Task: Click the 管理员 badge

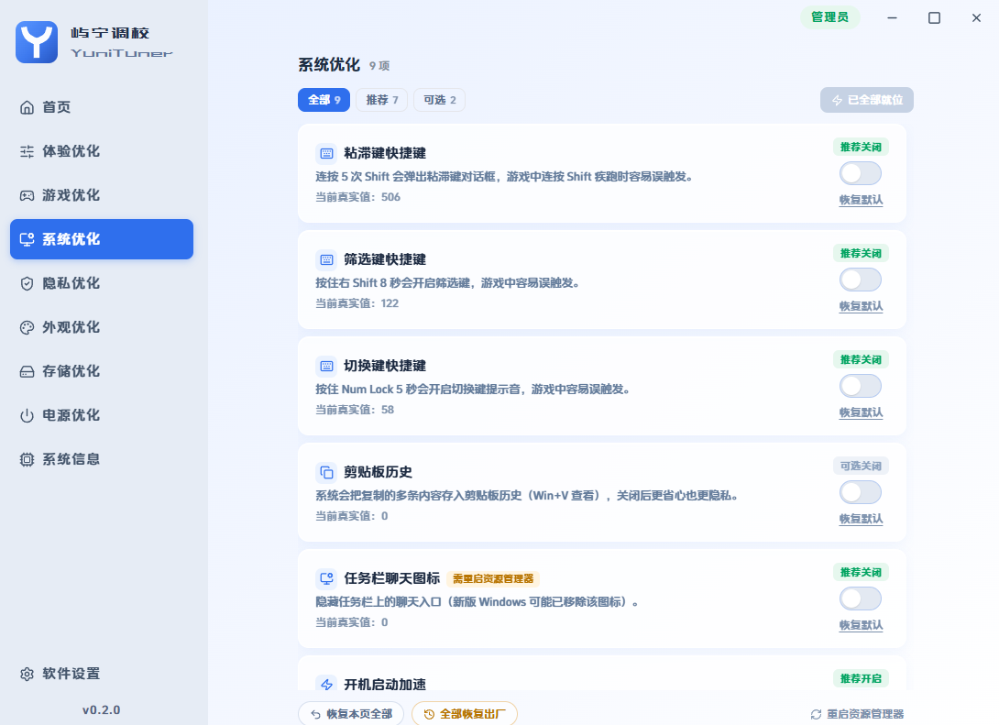Action: [829, 17]
